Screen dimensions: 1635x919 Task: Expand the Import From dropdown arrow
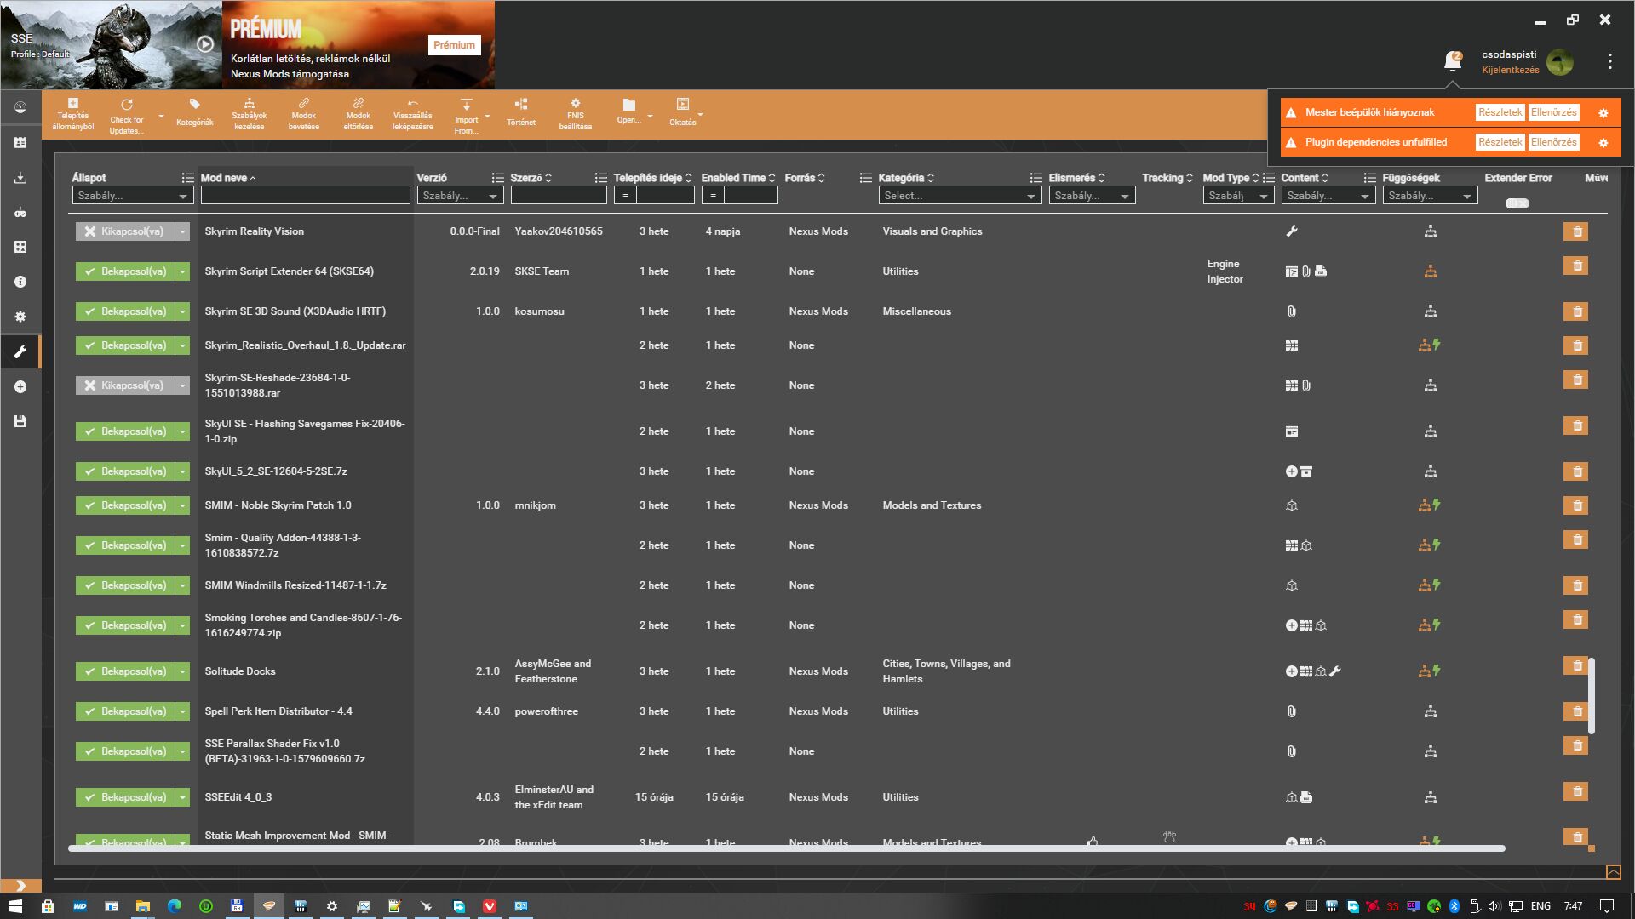point(487,116)
